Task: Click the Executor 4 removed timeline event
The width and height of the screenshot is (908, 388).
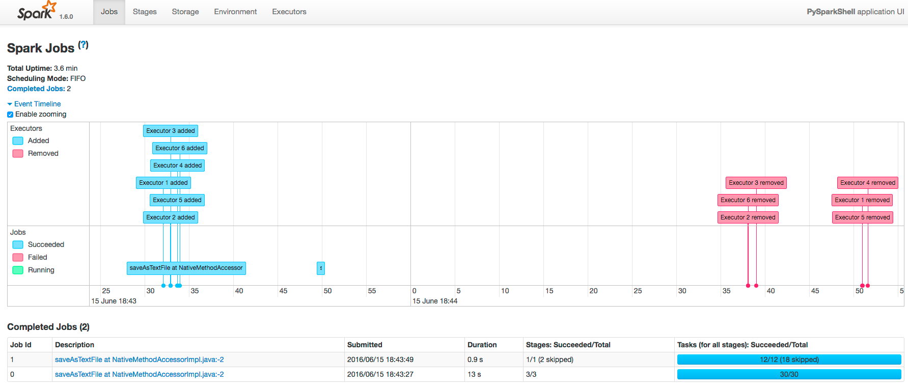Action: click(x=867, y=183)
